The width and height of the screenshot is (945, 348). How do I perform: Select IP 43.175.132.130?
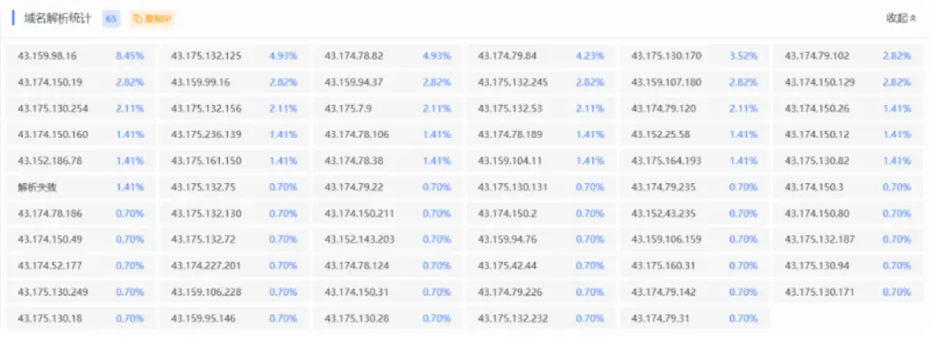pos(206,213)
